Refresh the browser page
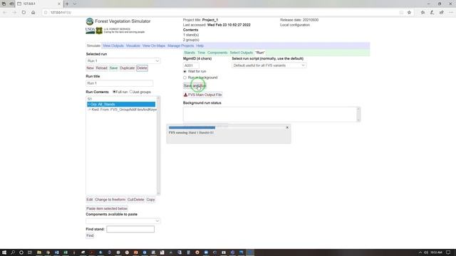 (x=24, y=13)
